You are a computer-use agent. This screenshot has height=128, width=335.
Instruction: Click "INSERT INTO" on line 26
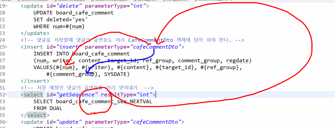[x=51, y=54]
